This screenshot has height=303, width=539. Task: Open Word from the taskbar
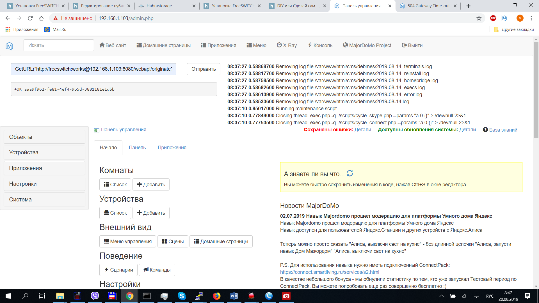[234, 296]
